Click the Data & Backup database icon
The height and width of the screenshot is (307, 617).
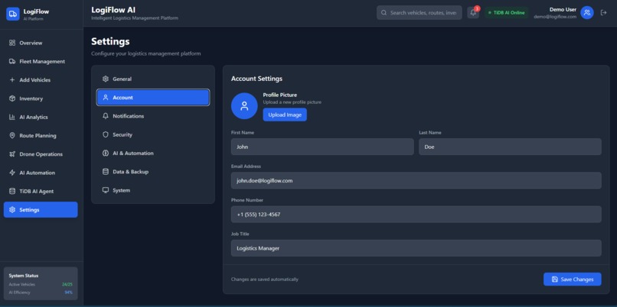pos(106,172)
